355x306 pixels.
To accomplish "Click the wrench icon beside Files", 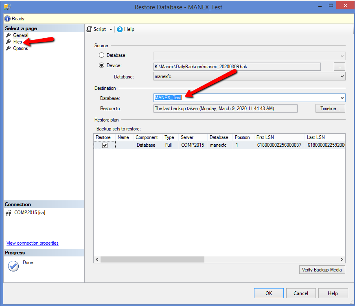I will click(9, 42).
